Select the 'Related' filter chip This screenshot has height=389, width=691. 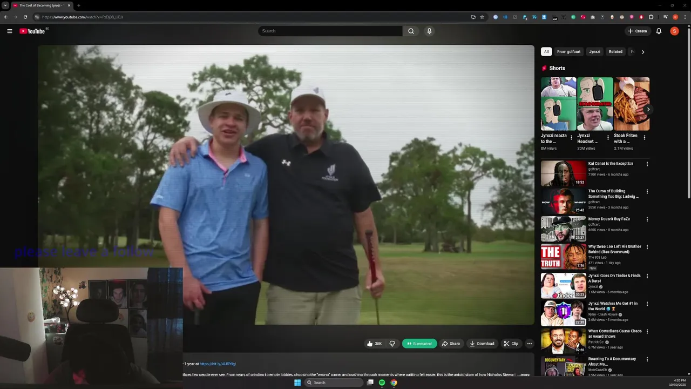pyautogui.click(x=615, y=52)
